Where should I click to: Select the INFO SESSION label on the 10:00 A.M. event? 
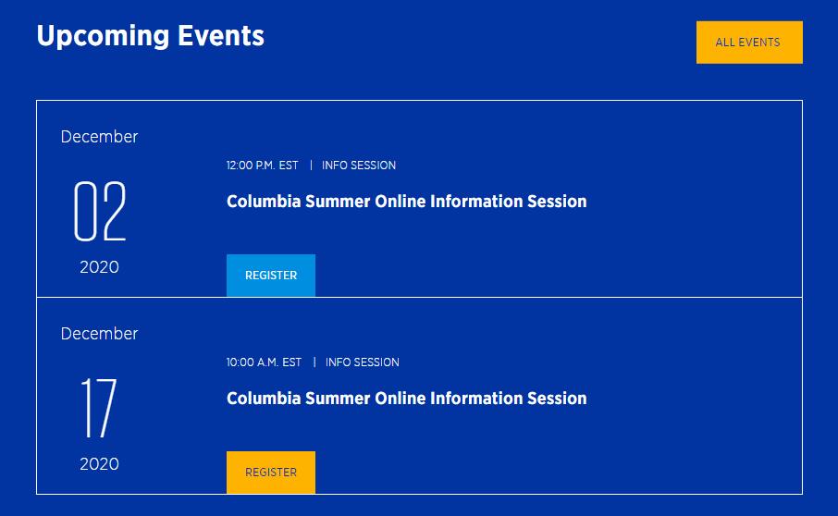363,362
